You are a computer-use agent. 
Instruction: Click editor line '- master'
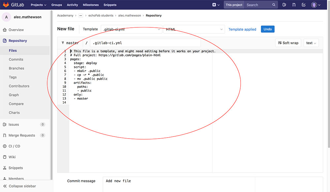(81, 99)
